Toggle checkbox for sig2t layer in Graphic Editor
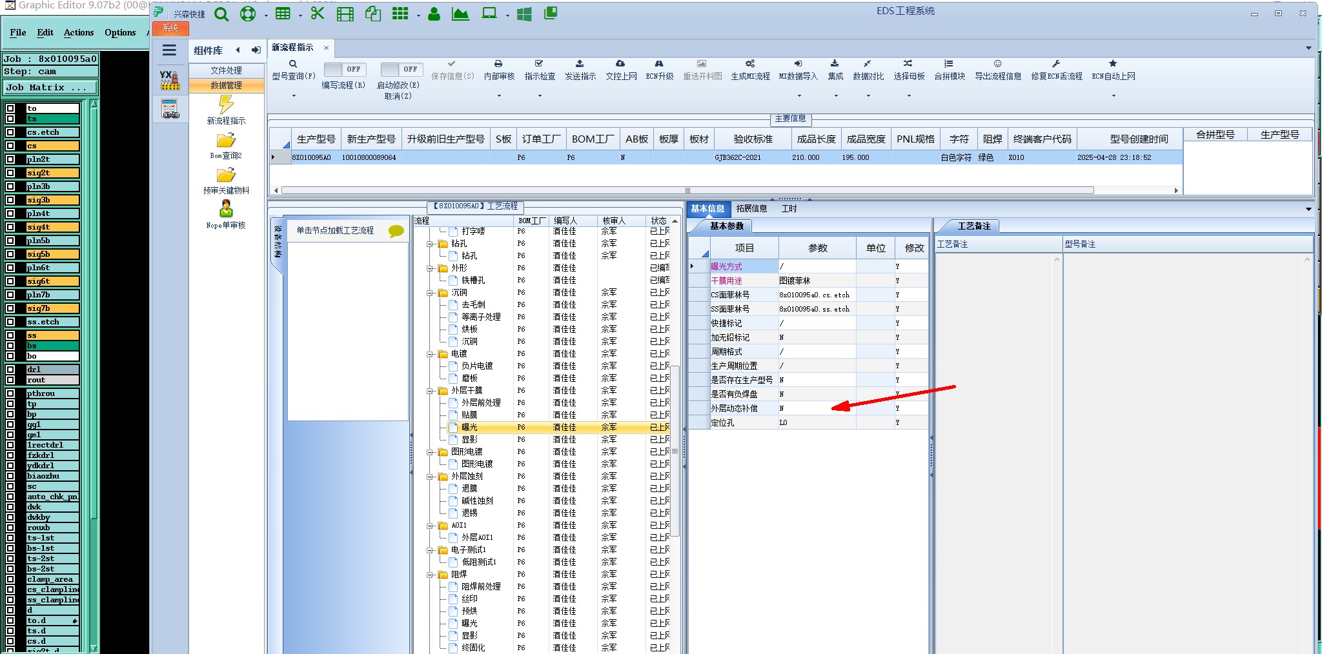 tap(11, 173)
